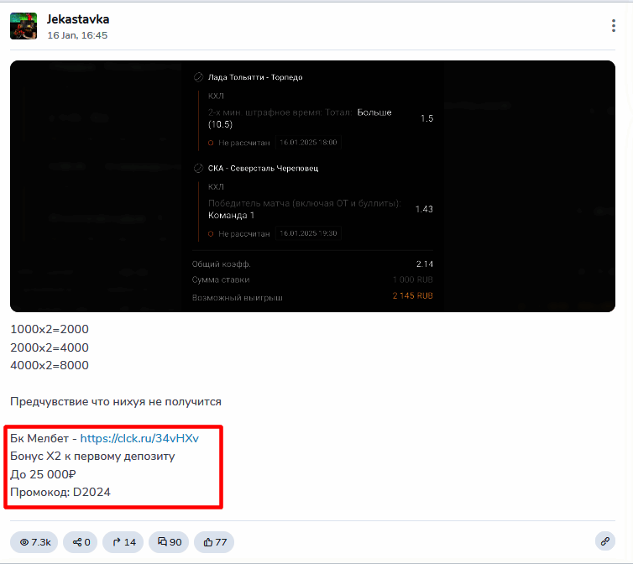Image resolution: width=633 pixels, height=564 pixels.
Task: Open the bet slip screenshot image
Action: [x=312, y=186]
